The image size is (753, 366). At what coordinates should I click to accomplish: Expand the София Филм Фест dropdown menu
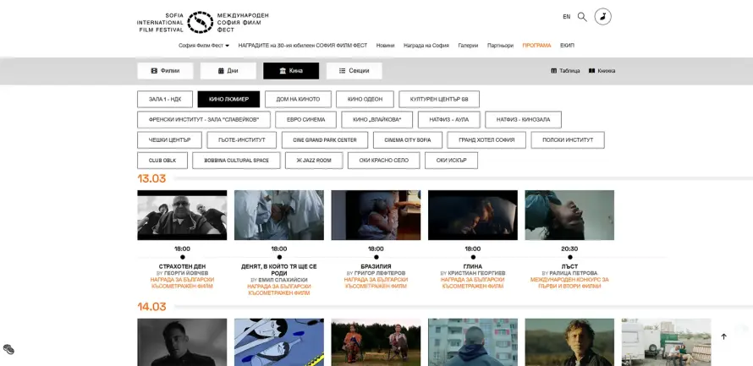[204, 46]
